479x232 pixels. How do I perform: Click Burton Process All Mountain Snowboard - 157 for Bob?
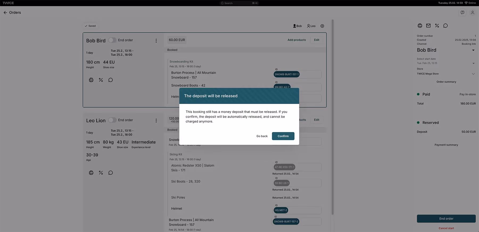[x=193, y=75]
